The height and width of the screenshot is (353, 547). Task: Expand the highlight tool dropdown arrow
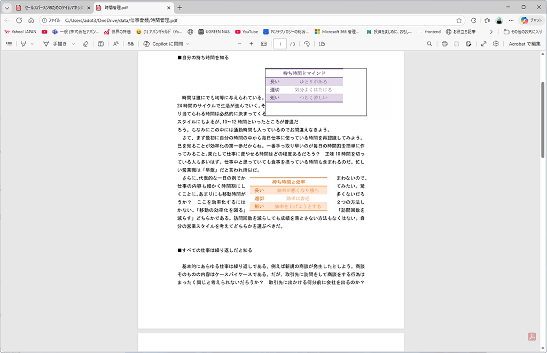[x=32, y=44]
